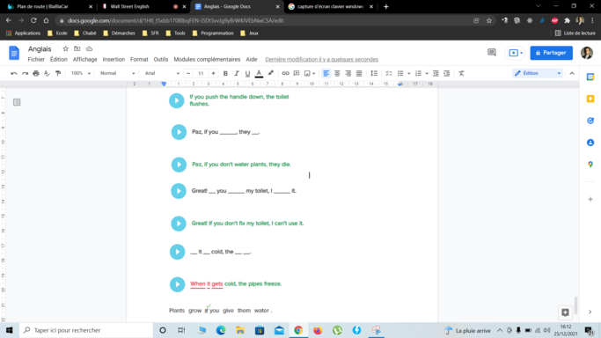Open the Modules complémentaires menu
This screenshot has height=338, width=601.
(207, 59)
